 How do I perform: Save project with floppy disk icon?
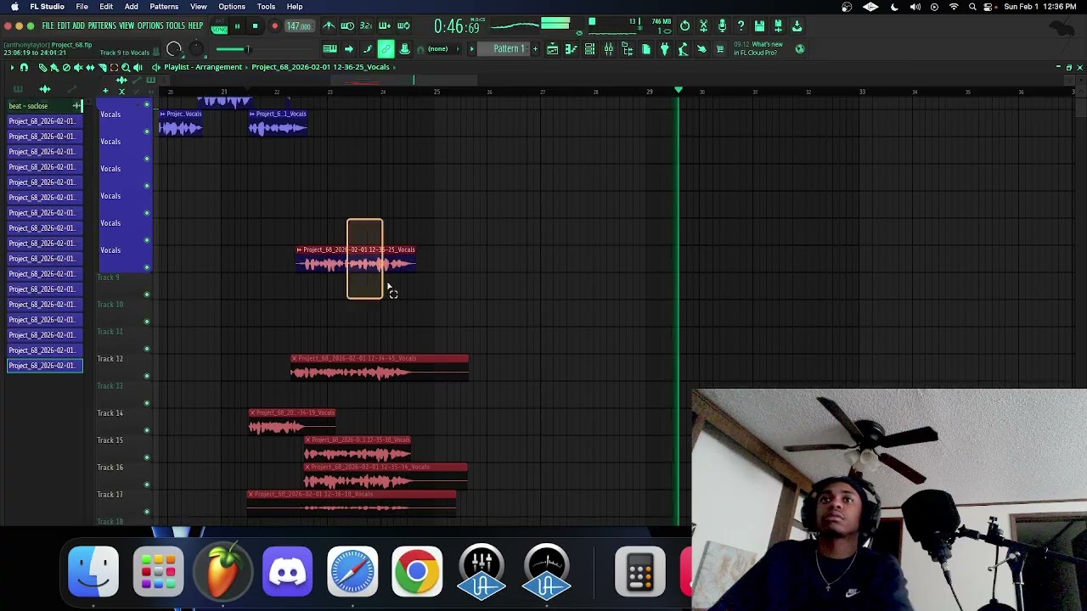[759, 26]
